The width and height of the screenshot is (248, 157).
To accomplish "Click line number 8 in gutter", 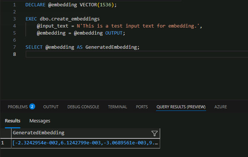I will pos(14,54).
